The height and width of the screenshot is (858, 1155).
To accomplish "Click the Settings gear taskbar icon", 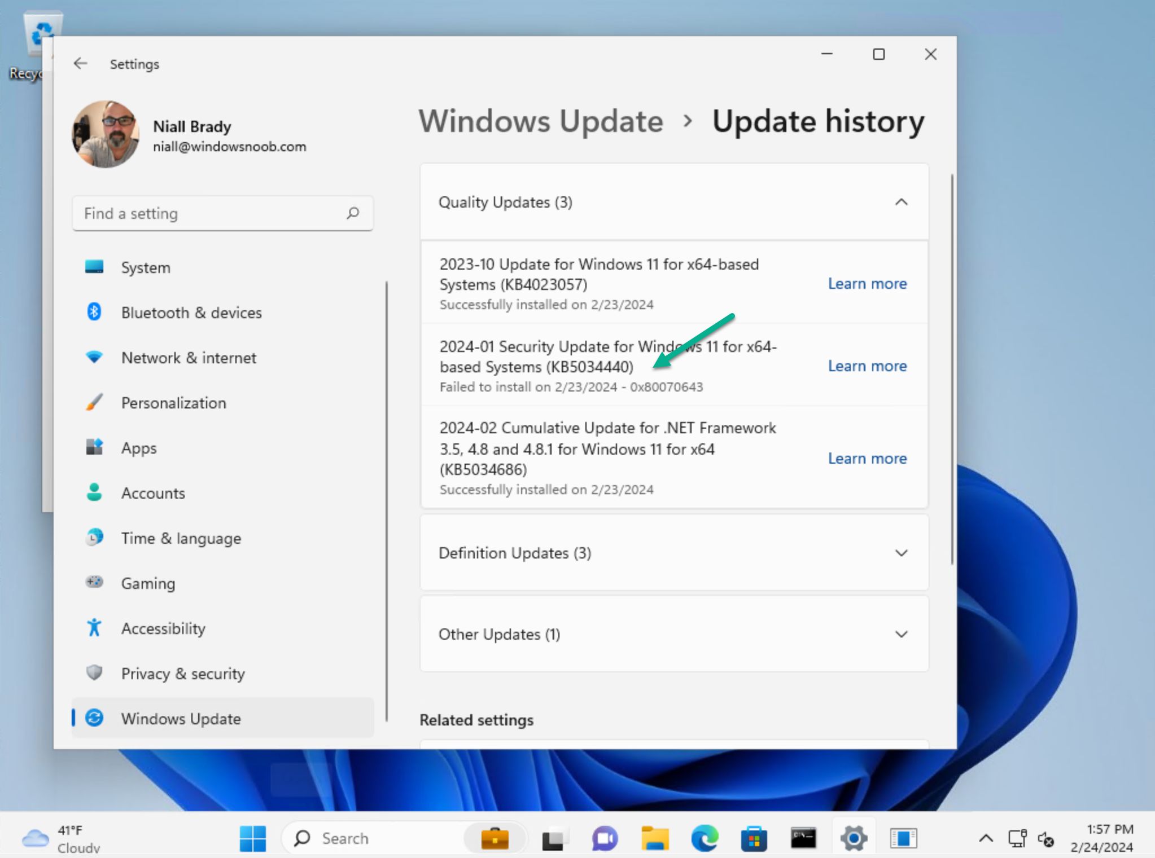I will pos(854,839).
